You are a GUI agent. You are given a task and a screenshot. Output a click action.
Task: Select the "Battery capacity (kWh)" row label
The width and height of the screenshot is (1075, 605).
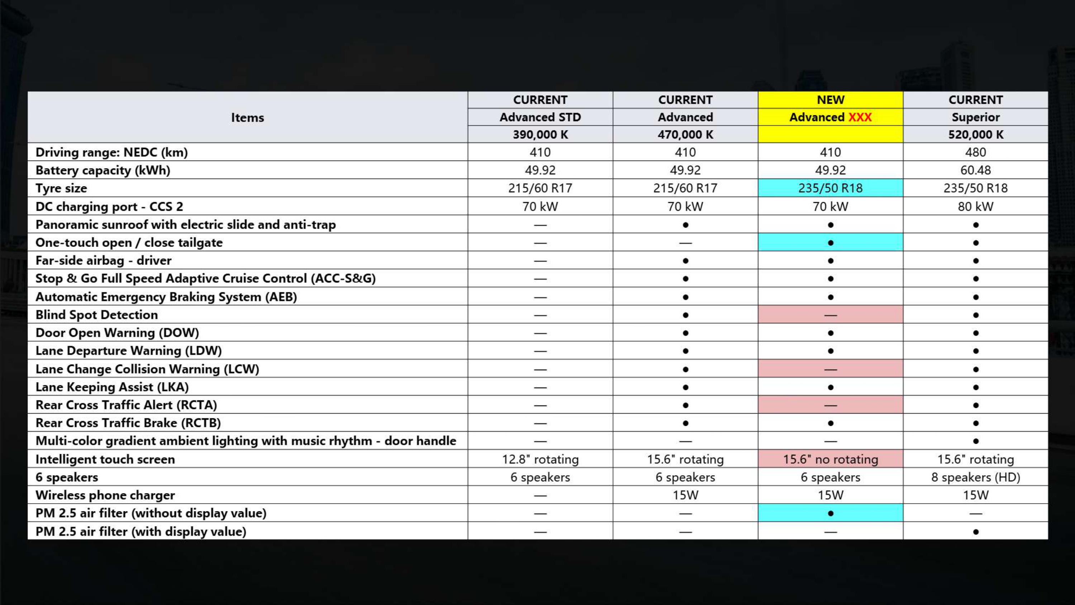[103, 170]
